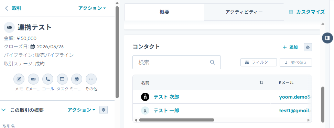The width and height of the screenshot is (334, 128).
Task: Focus the コンタクト 検索 field
Action: point(176,62)
